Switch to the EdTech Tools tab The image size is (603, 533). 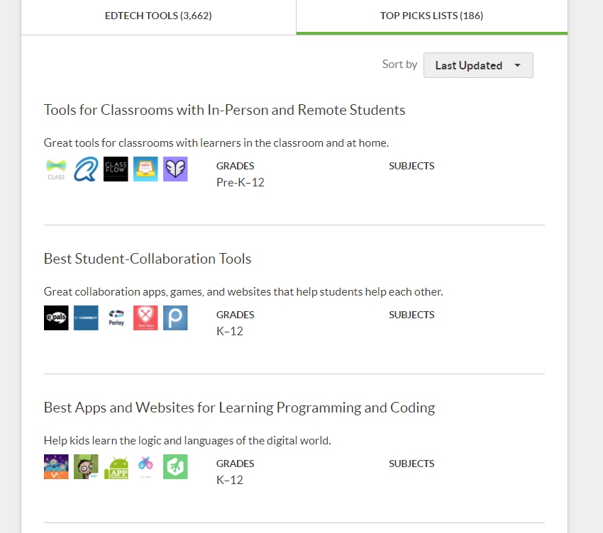[158, 16]
